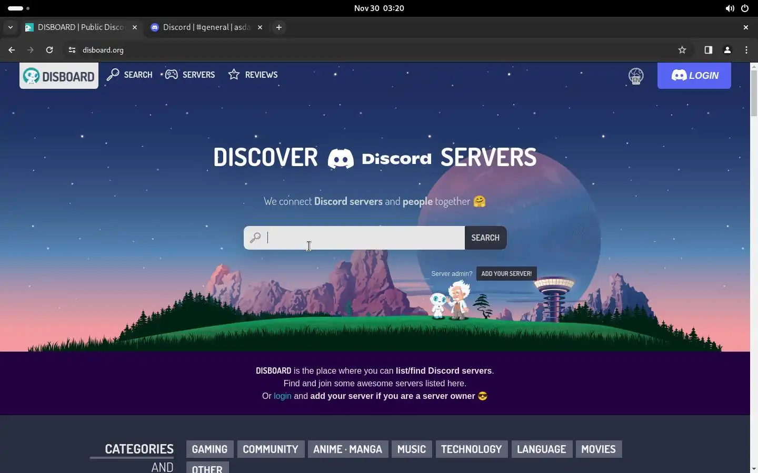
Task: Open the browser three-dot menu
Action: pos(746,50)
